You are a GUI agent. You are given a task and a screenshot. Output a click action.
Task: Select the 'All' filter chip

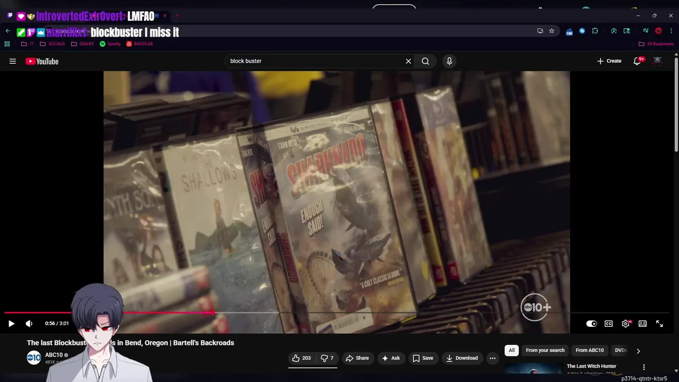511,350
